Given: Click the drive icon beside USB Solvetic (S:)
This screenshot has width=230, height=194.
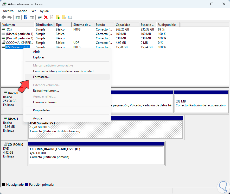Looking at the screenshot, I should click(x=3, y=47).
